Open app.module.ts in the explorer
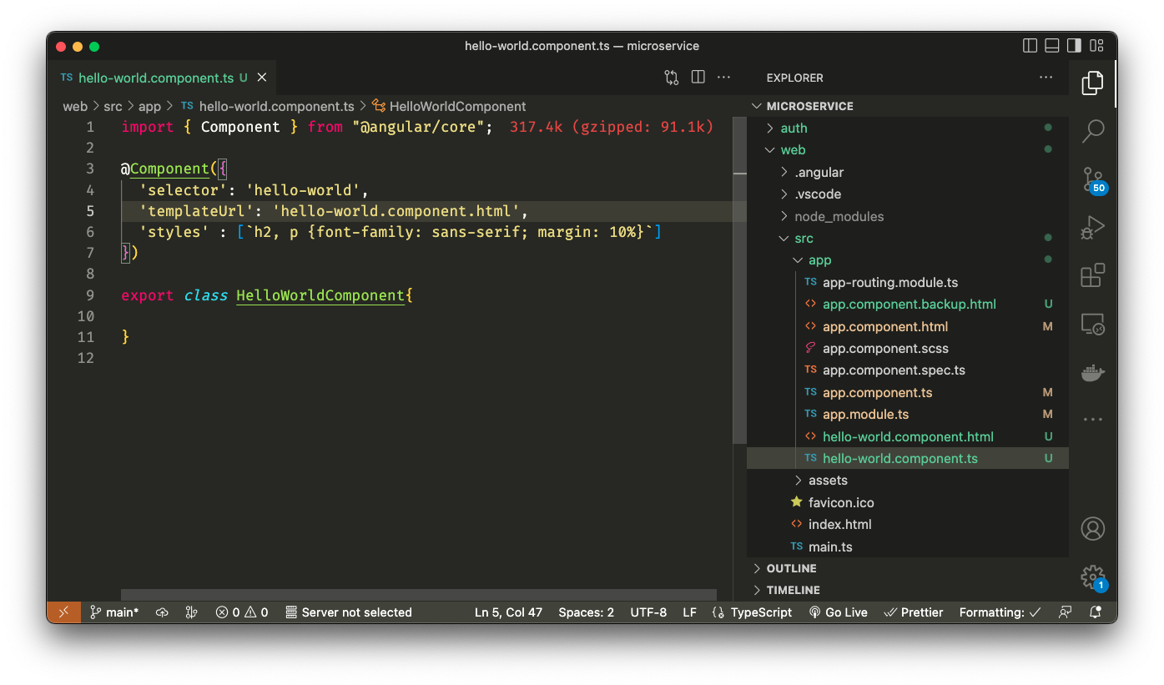The image size is (1164, 685). [x=865, y=415]
